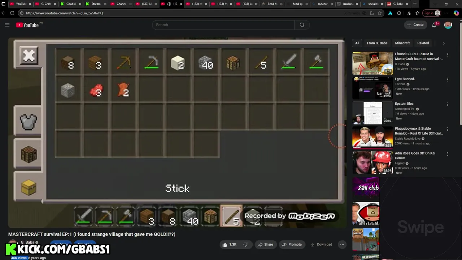Open options for Plaqueboymax & Stable Ronaldo video
462x260 pixels.
click(448, 129)
